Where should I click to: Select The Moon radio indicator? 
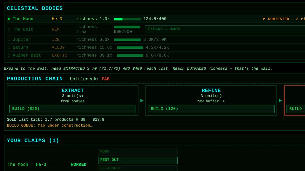[x=9, y=19]
